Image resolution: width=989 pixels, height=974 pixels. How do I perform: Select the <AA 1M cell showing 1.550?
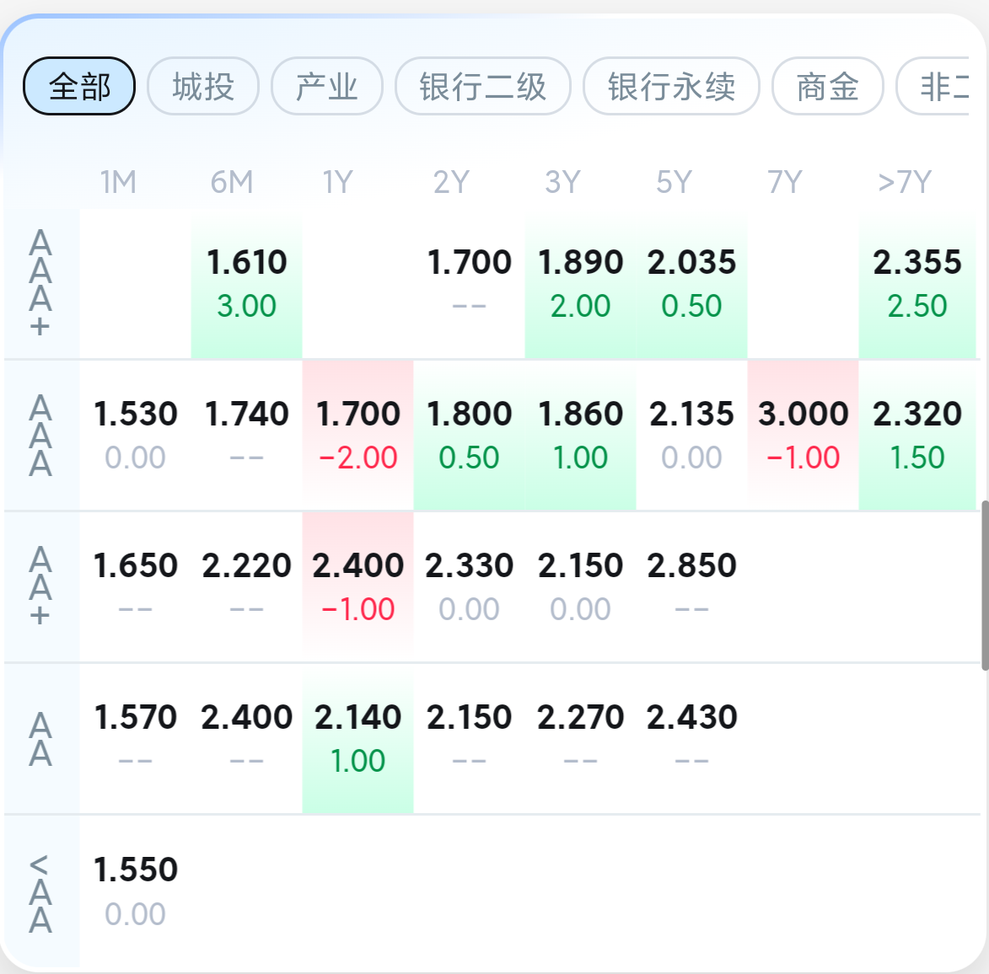click(135, 891)
